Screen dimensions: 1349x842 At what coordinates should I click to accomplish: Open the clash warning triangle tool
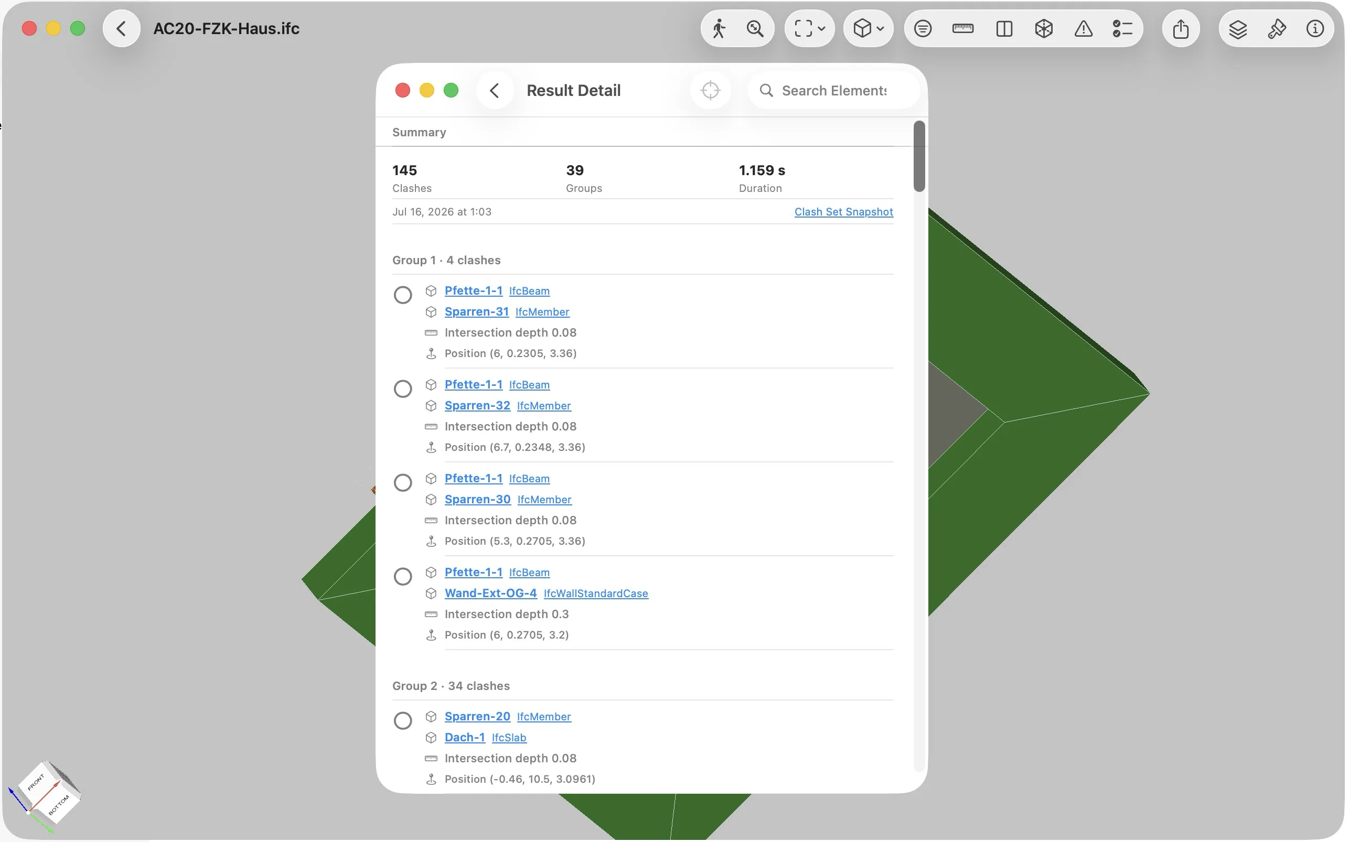point(1083,28)
